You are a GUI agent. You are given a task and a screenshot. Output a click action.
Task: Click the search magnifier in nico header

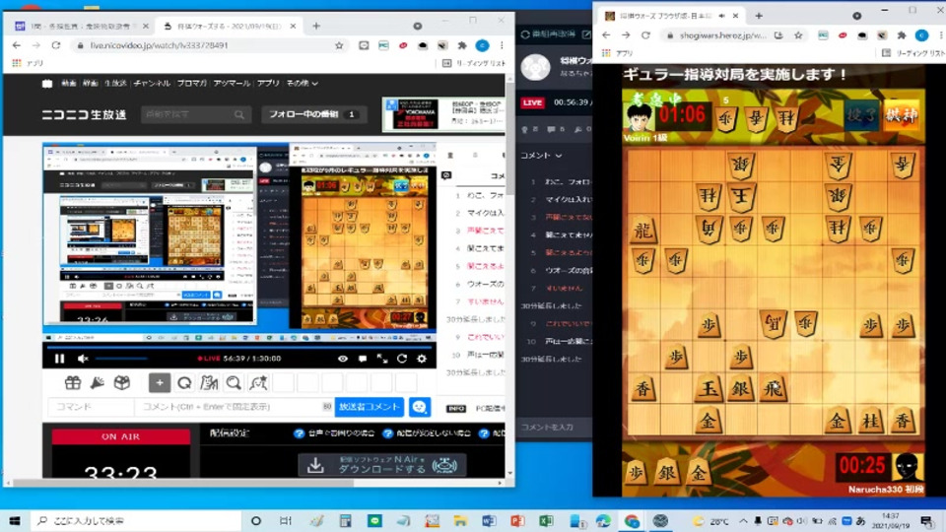[x=239, y=114]
